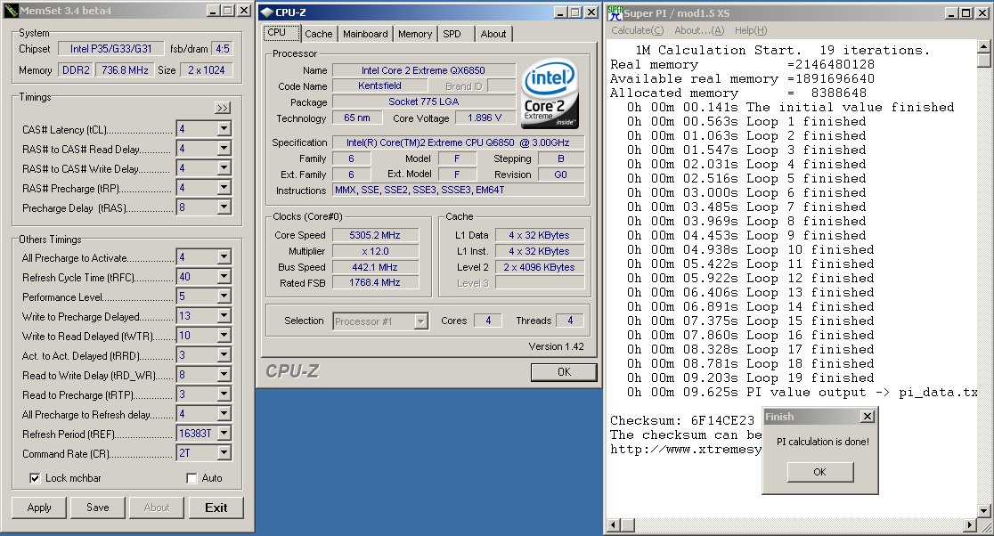Switch to the Cache tab in CPU-Z
This screenshot has width=994, height=536.
[318, 34]
